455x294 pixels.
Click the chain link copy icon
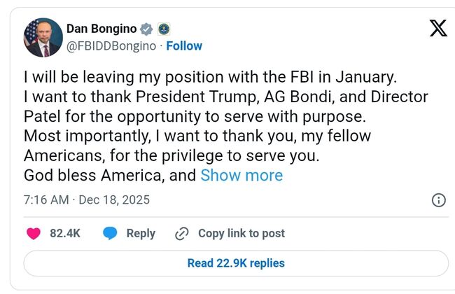tap(182, 233)
